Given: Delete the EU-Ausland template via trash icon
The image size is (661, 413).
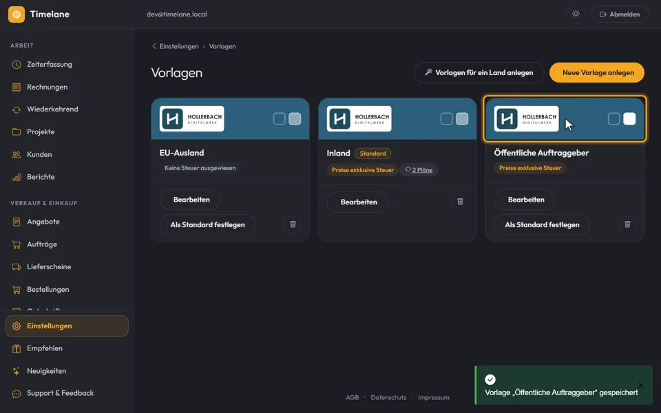Looking at the screenshot, I should pos(293,224).
